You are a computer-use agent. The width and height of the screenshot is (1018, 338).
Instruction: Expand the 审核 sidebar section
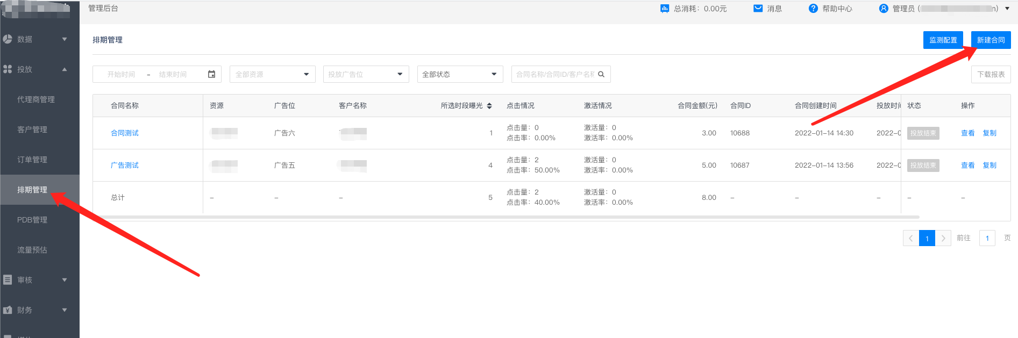(65, 280)
